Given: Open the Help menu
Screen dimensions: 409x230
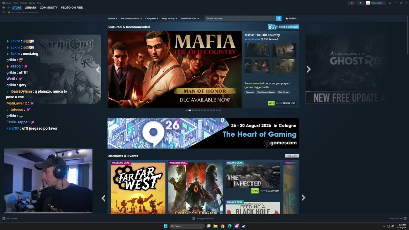Looking at the screenshot, I should (39, 3).
